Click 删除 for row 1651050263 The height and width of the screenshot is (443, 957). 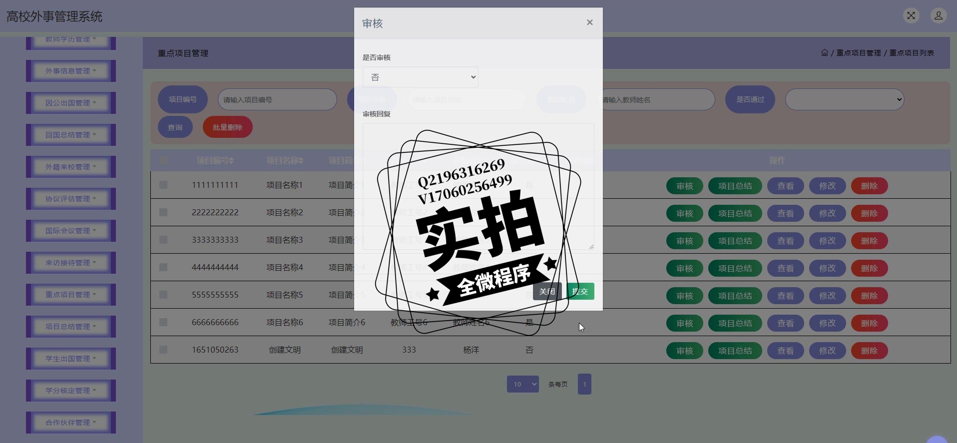870,351
